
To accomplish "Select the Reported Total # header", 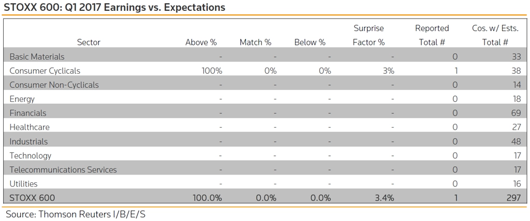I will pos(432,36).
